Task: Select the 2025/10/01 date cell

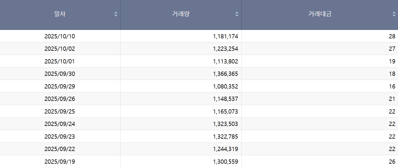Action: (x=60, y=62)
